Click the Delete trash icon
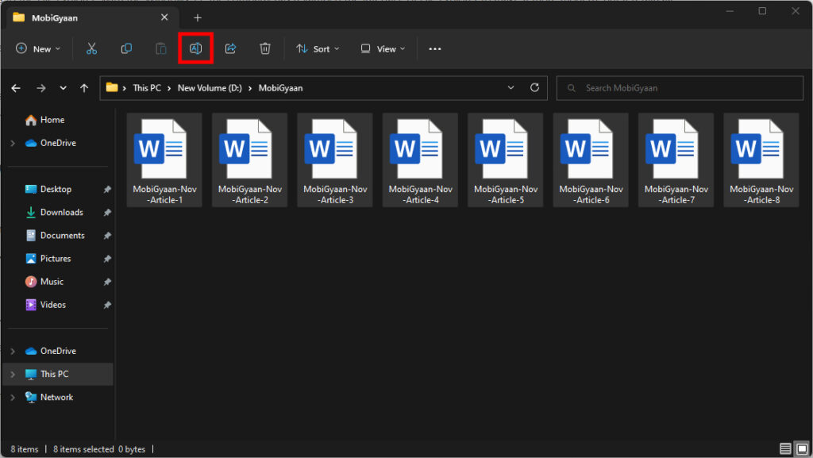Viewport: 813px width, 458px height. (x=265, y=48)
